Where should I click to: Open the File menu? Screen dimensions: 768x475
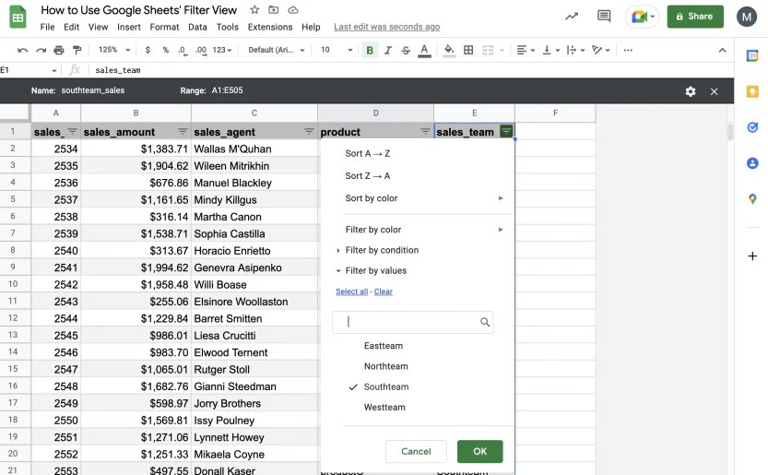47,27
